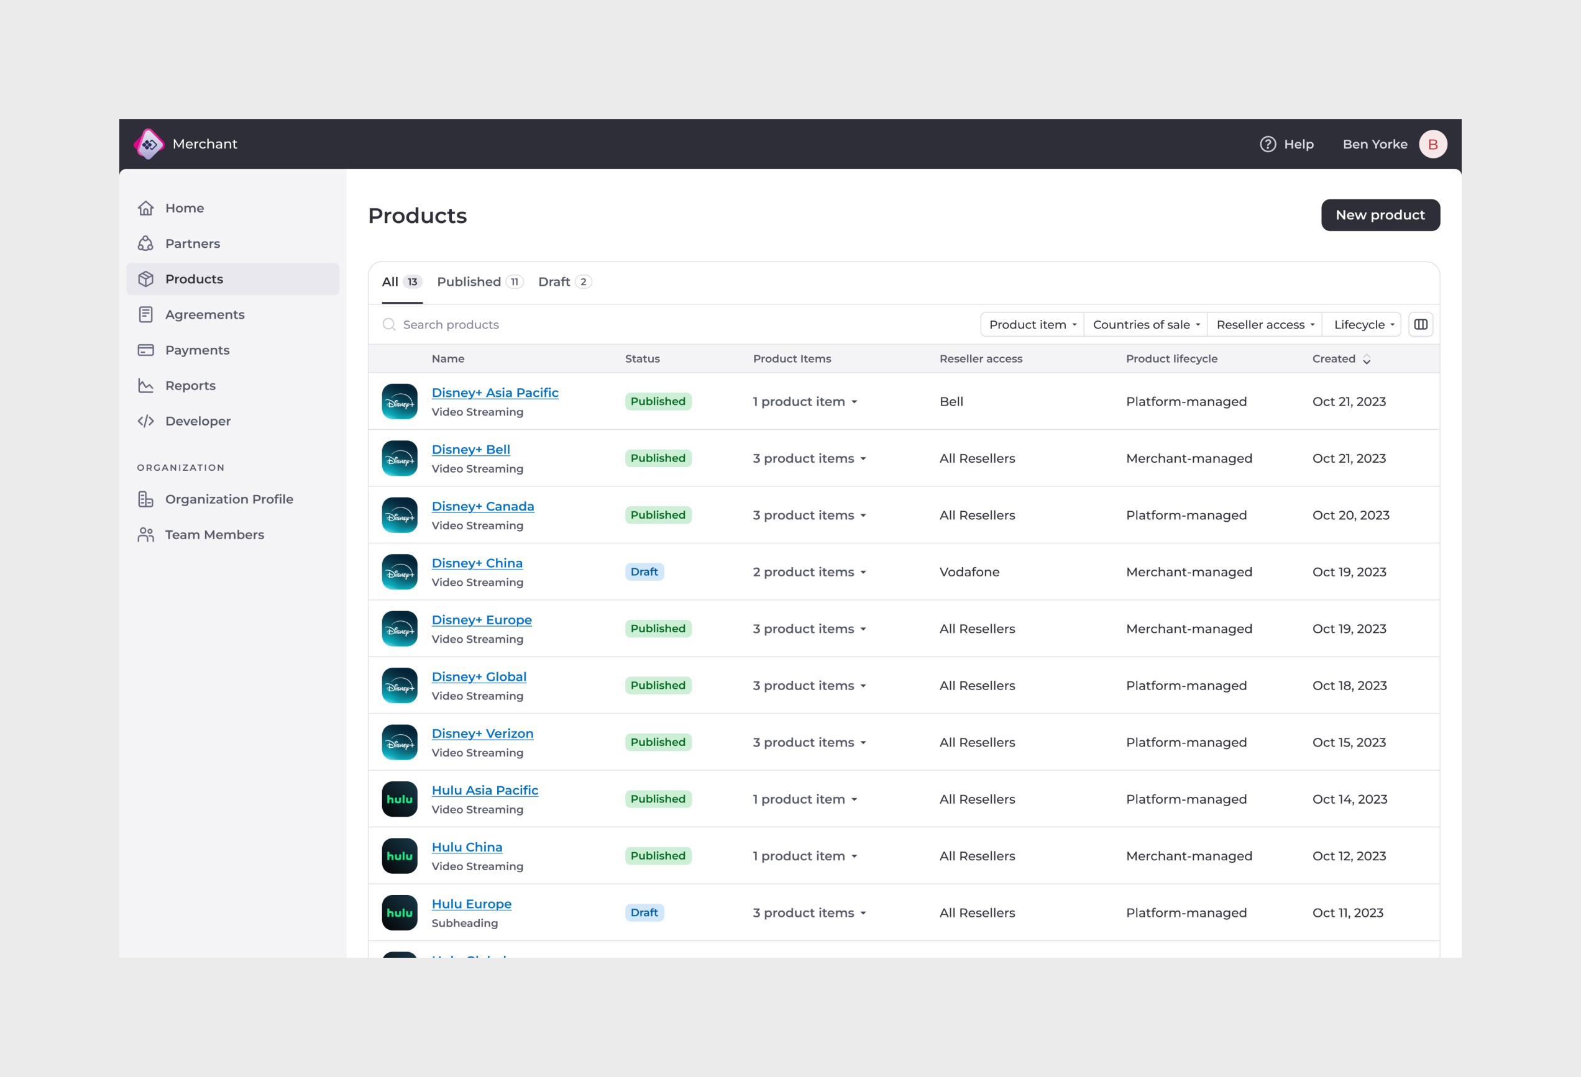This screenshot has width=1581, height=1077.
Task: Sort by Created column arrows
Action: 1366,359
